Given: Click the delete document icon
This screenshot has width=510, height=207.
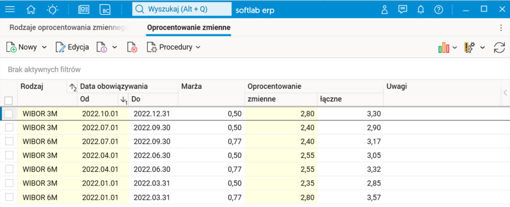Looking at the screenshot, I should click(132, 47).
